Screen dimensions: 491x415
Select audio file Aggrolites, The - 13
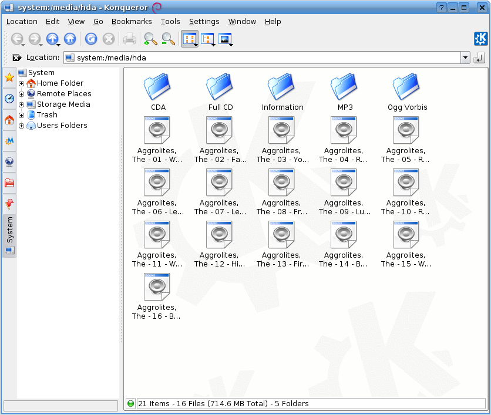pos(283,244)
